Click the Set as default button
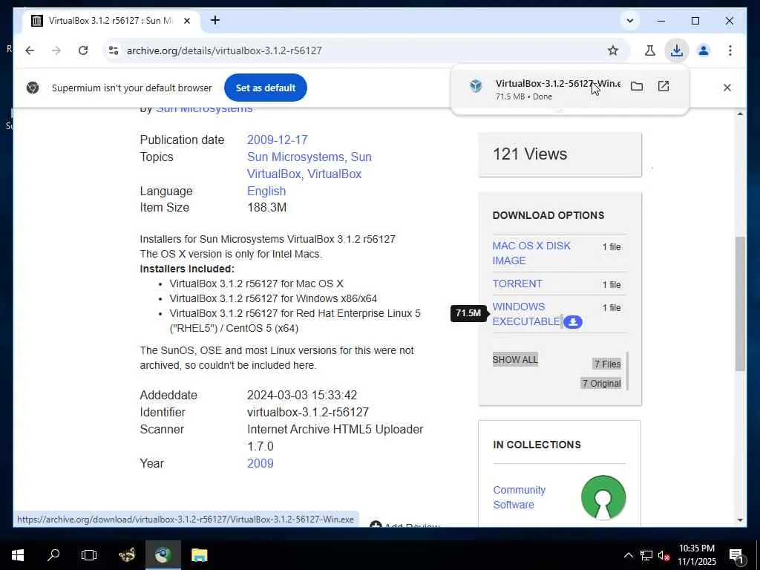The height and width of the screenshot is (570, 760). pos(266,88)
